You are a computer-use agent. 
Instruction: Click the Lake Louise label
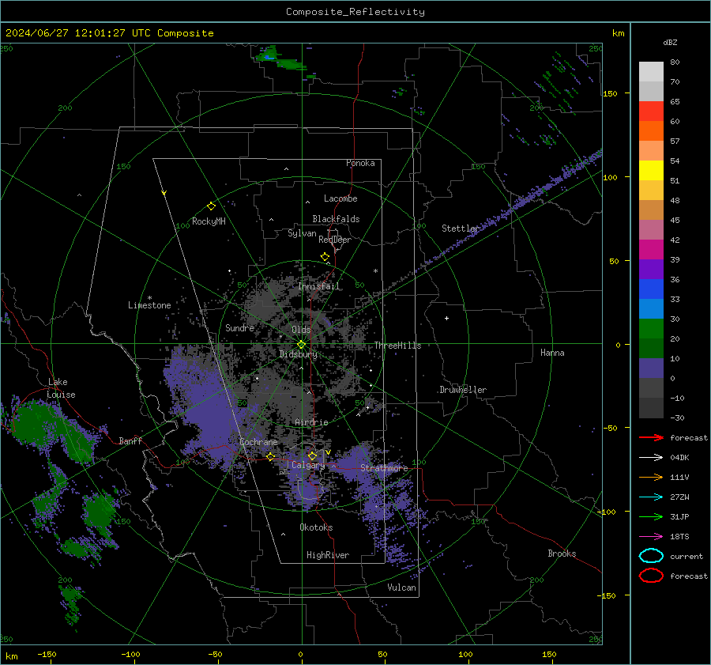tap(61, 388)
